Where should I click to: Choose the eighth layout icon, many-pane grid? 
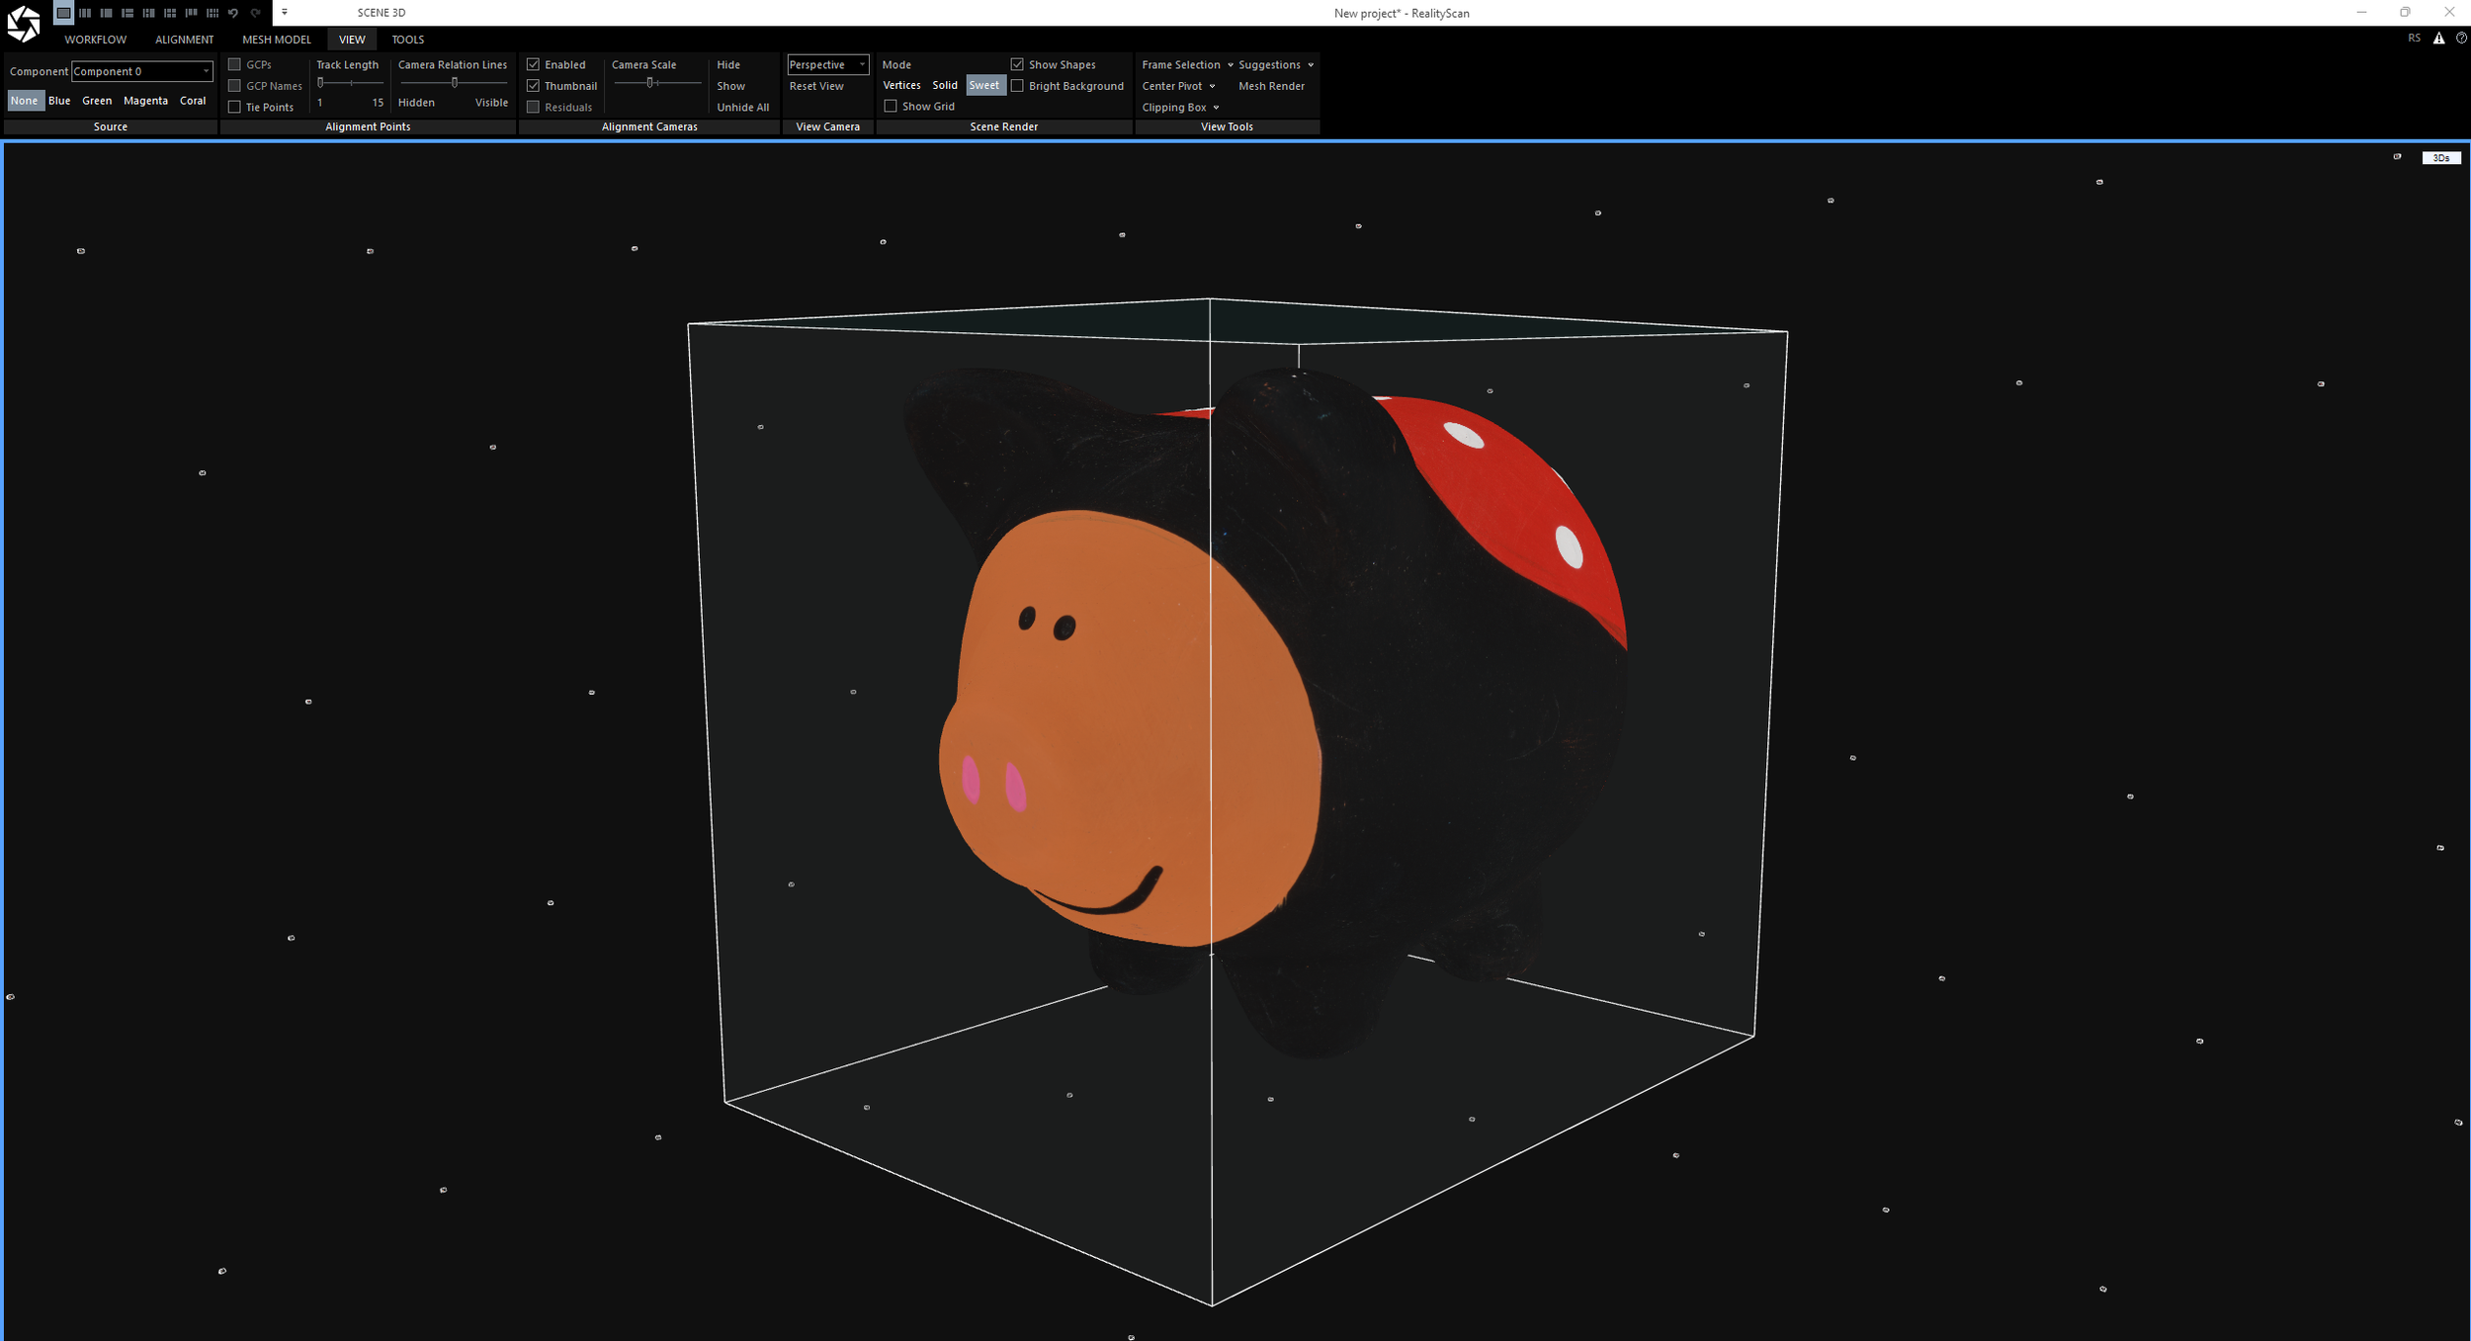[213, 13]
